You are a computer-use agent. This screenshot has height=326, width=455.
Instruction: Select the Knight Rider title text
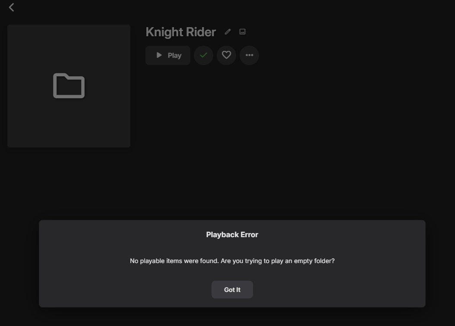[181, 32]
